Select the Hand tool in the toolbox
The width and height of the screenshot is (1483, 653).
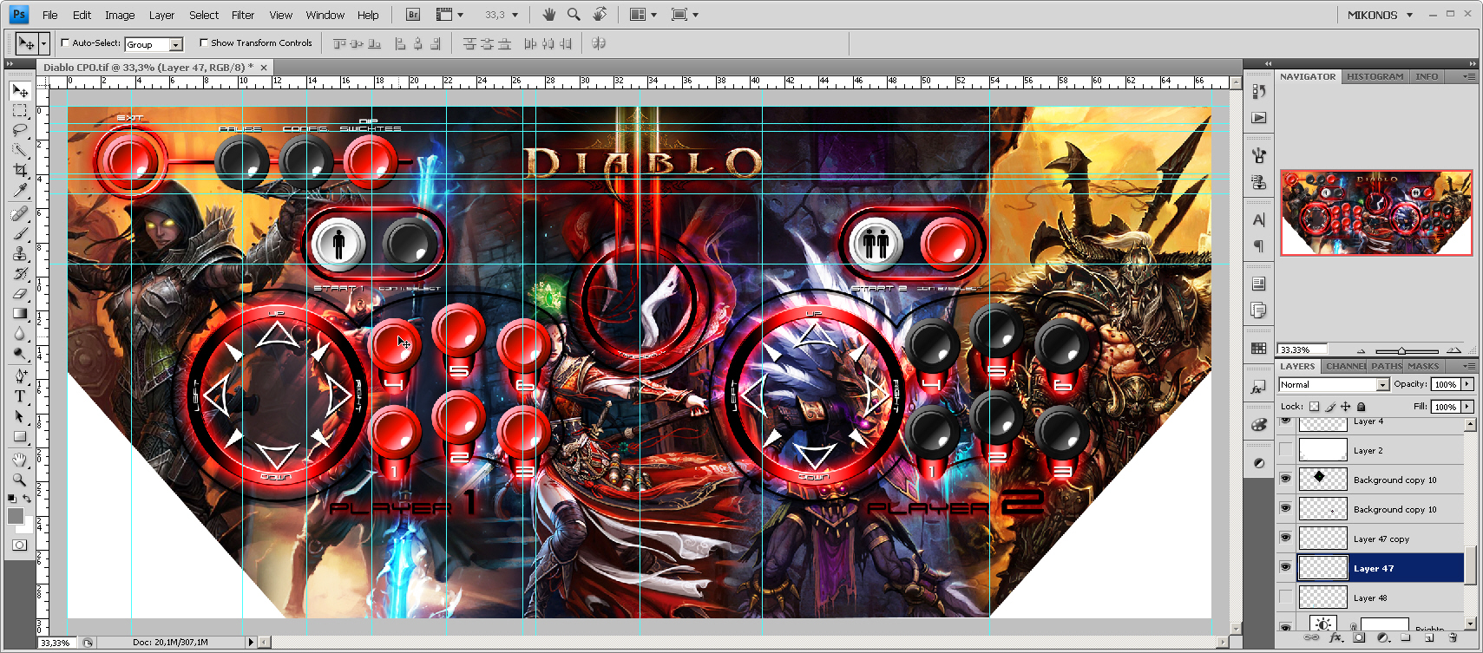(x=19, y=460)
